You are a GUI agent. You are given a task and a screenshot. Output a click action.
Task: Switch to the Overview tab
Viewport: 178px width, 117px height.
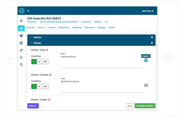coord(31,27)
